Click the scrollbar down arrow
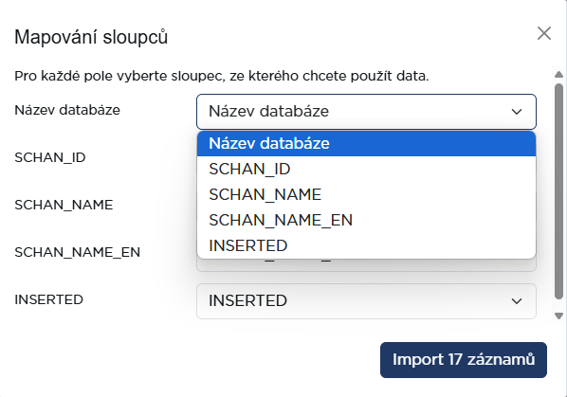The height and width of the screenshot is (397, 567). coord(558,316)
